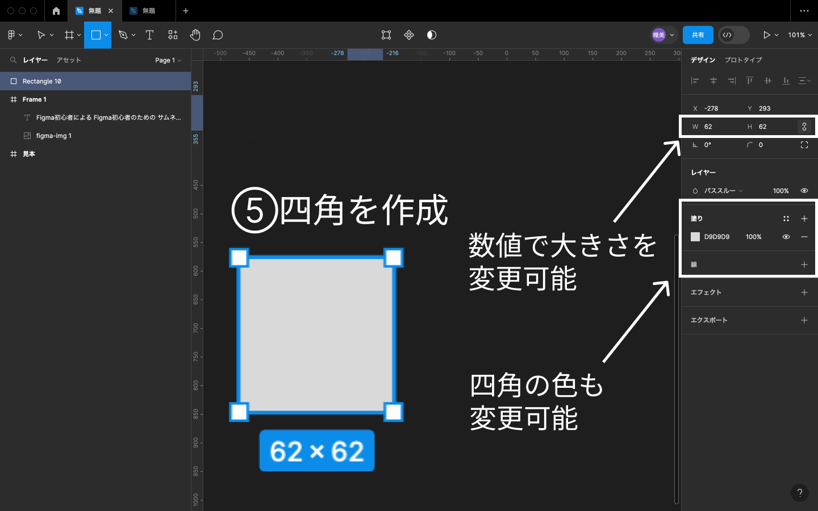818x511 pixels.
Task: Click the create component icon
Action: click(x=409, y=35)
